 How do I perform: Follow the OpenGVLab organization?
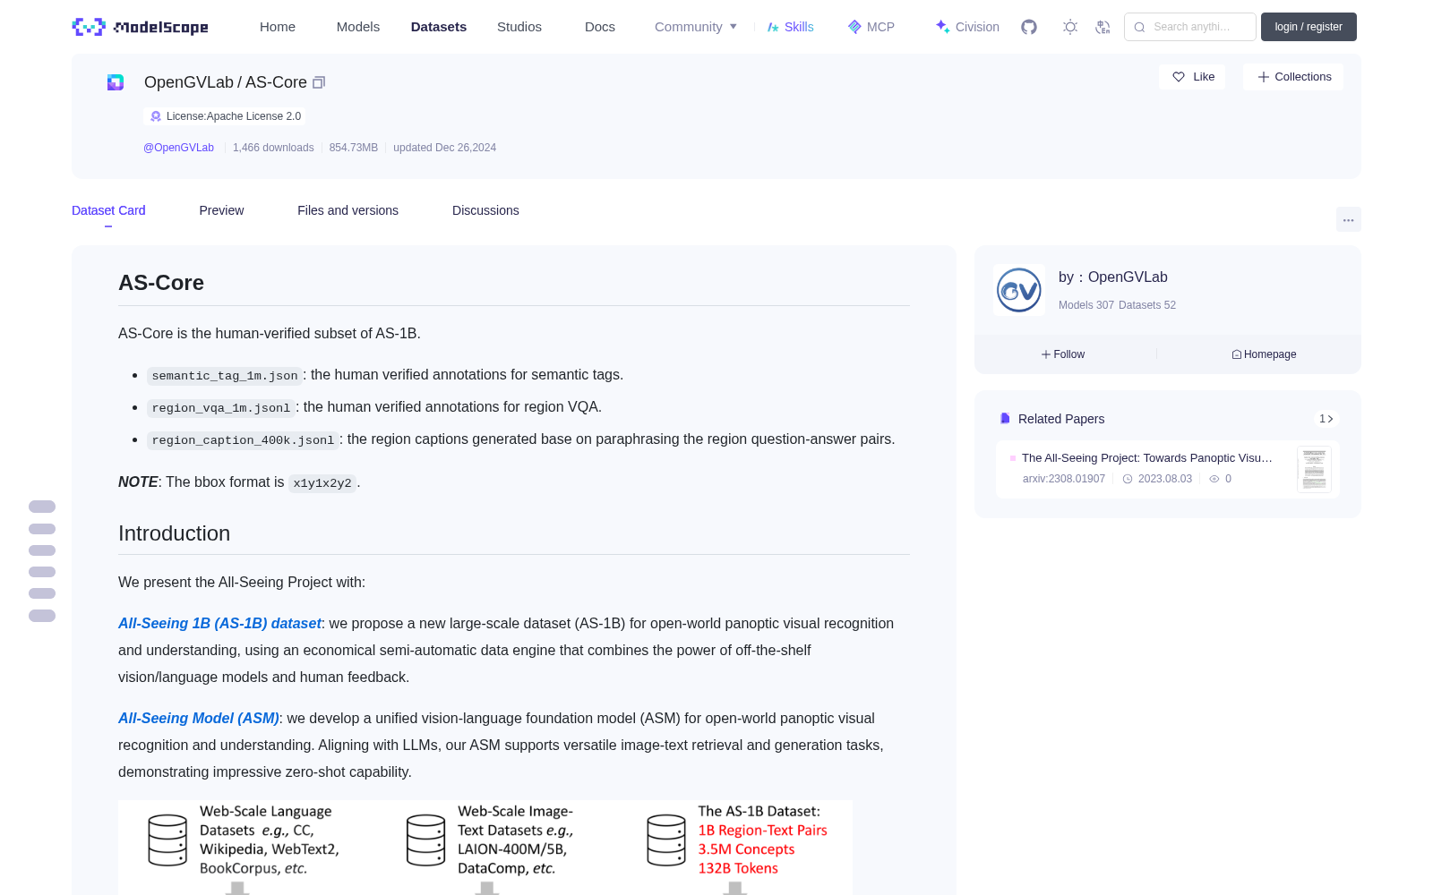1063,354
